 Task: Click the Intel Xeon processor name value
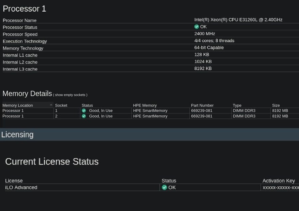[x=238, y=20]
